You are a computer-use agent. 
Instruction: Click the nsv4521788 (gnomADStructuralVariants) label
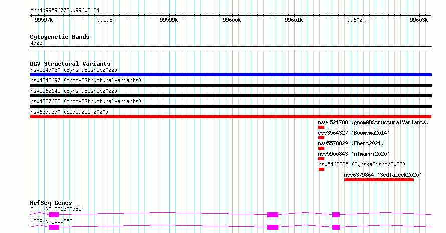[373, 122]
